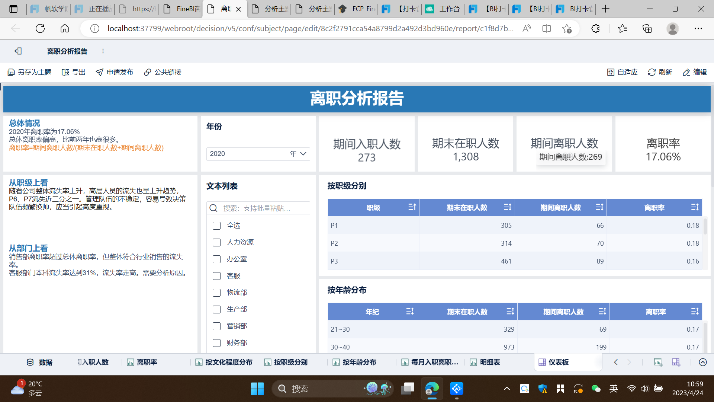Click the 申请发布 publish icon
This screenshot has height=402, width=714.
(x=99, y=72)
